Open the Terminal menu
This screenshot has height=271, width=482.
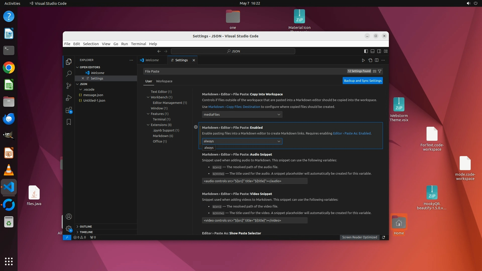click(138, 44)
